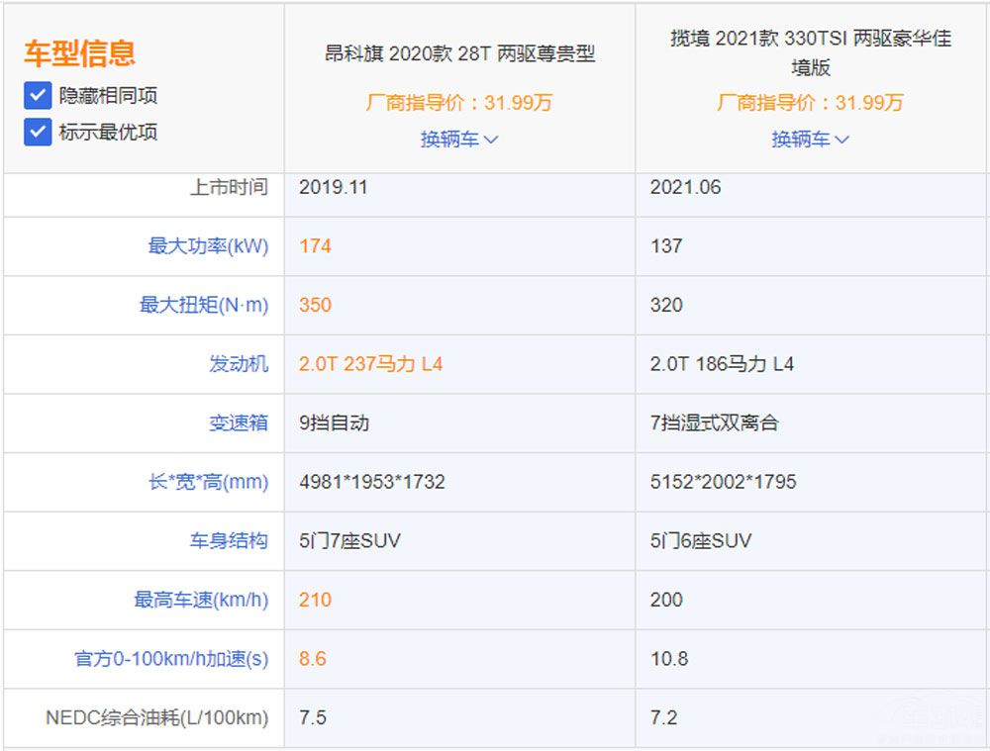Select the 发动机 row label
990x751 pixels.
(x=241, y=364)
